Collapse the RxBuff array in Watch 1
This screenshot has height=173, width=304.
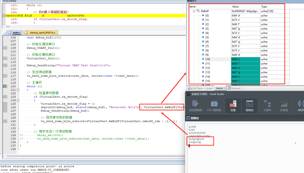[x=194, y=11]
